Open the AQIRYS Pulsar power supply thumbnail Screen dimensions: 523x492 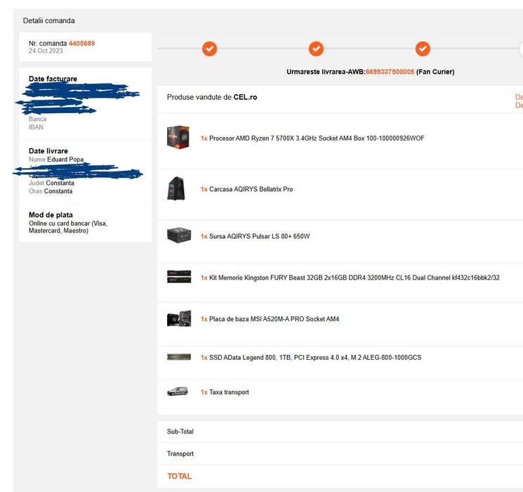(179, 235)
